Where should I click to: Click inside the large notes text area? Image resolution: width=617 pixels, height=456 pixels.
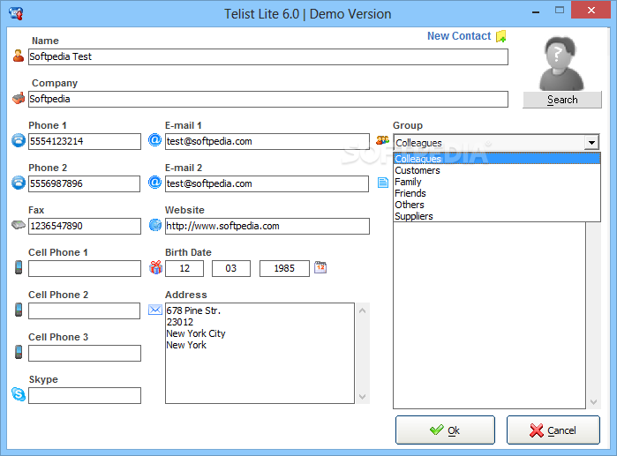coord(489,315)
